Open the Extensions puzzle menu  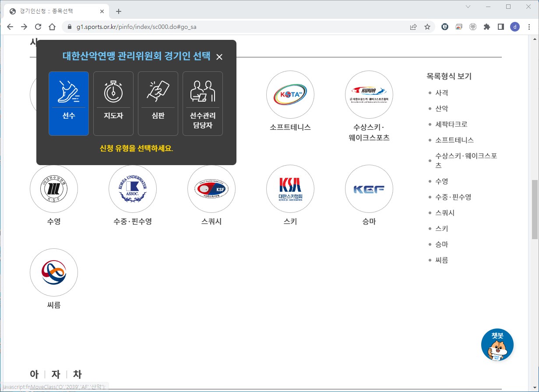click(x=486, y=27)
